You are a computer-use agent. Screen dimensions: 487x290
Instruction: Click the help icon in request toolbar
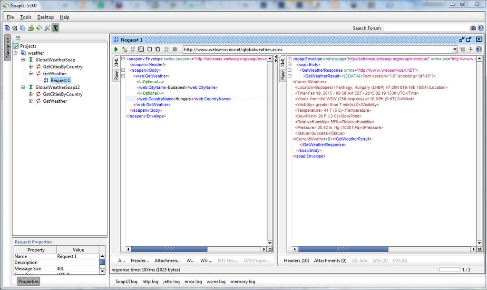[x=479, y=49]
